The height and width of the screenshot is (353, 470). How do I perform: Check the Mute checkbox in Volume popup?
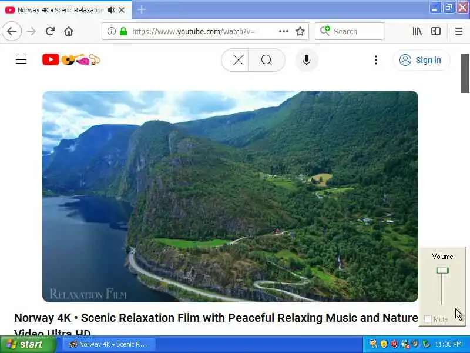point(428,319)
